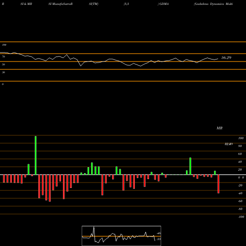Screen dimensions: 246x246
Task: Click the MR axis label 60
Action: [x=240, y=154]
